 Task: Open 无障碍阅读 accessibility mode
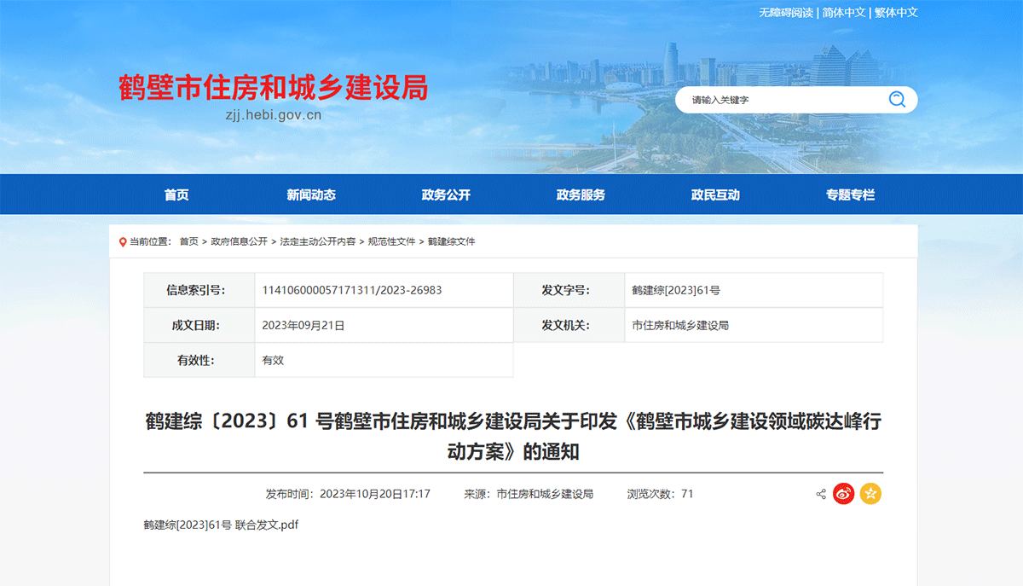[x=786, y=13]
